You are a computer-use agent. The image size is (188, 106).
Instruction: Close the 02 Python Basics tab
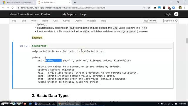pyautogui.click(x=69, y=2)
